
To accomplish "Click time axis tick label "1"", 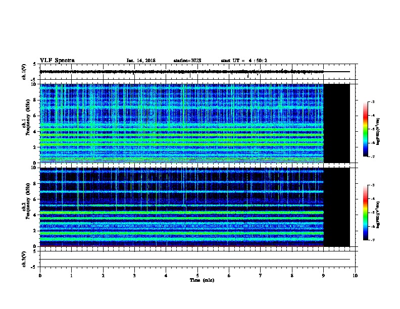I will tap(71, 275).
